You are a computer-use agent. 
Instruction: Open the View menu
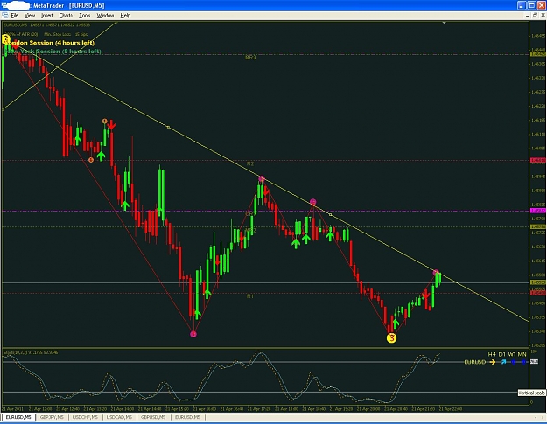(x=30, y=16)
